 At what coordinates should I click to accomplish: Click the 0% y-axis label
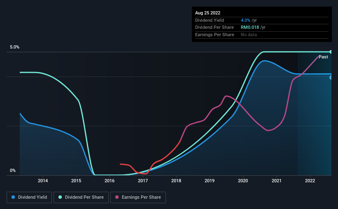(x=13, y=170)
